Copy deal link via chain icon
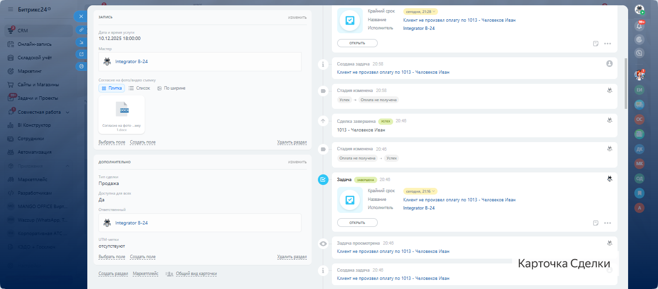The image size is (658, 289). pos(81,30)
